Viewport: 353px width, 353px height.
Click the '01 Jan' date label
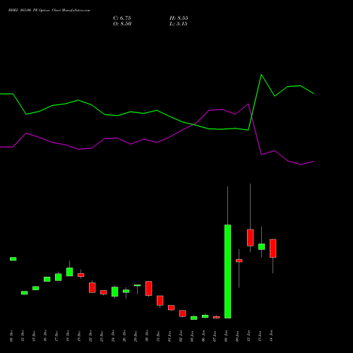pyautogui.click(x=169, y=336)
